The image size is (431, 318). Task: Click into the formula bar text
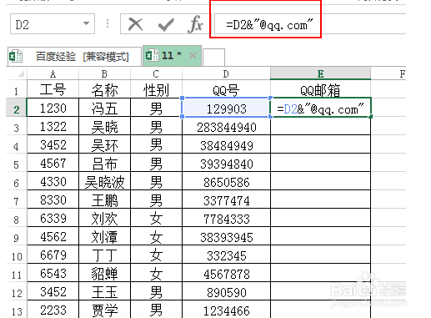coord(269,25)
